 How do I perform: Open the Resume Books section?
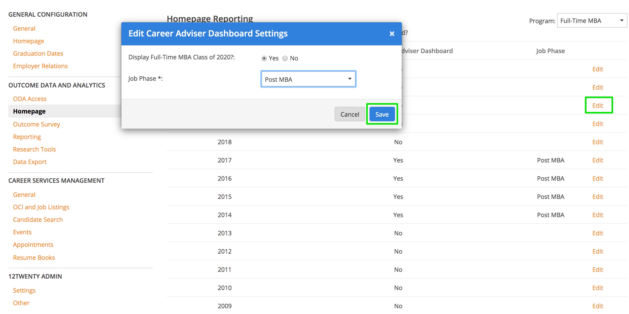click(x=34, y=258)
